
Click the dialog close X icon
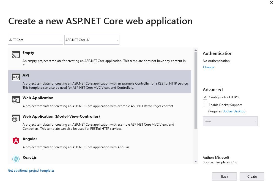pyautogui.click(x=272, y=2)
